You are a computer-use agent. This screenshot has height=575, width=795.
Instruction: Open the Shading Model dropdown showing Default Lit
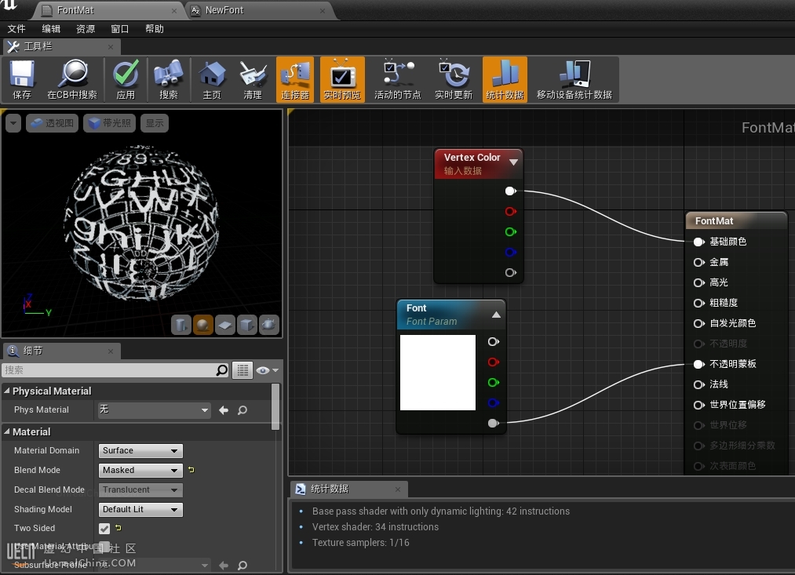coord(140,510)
